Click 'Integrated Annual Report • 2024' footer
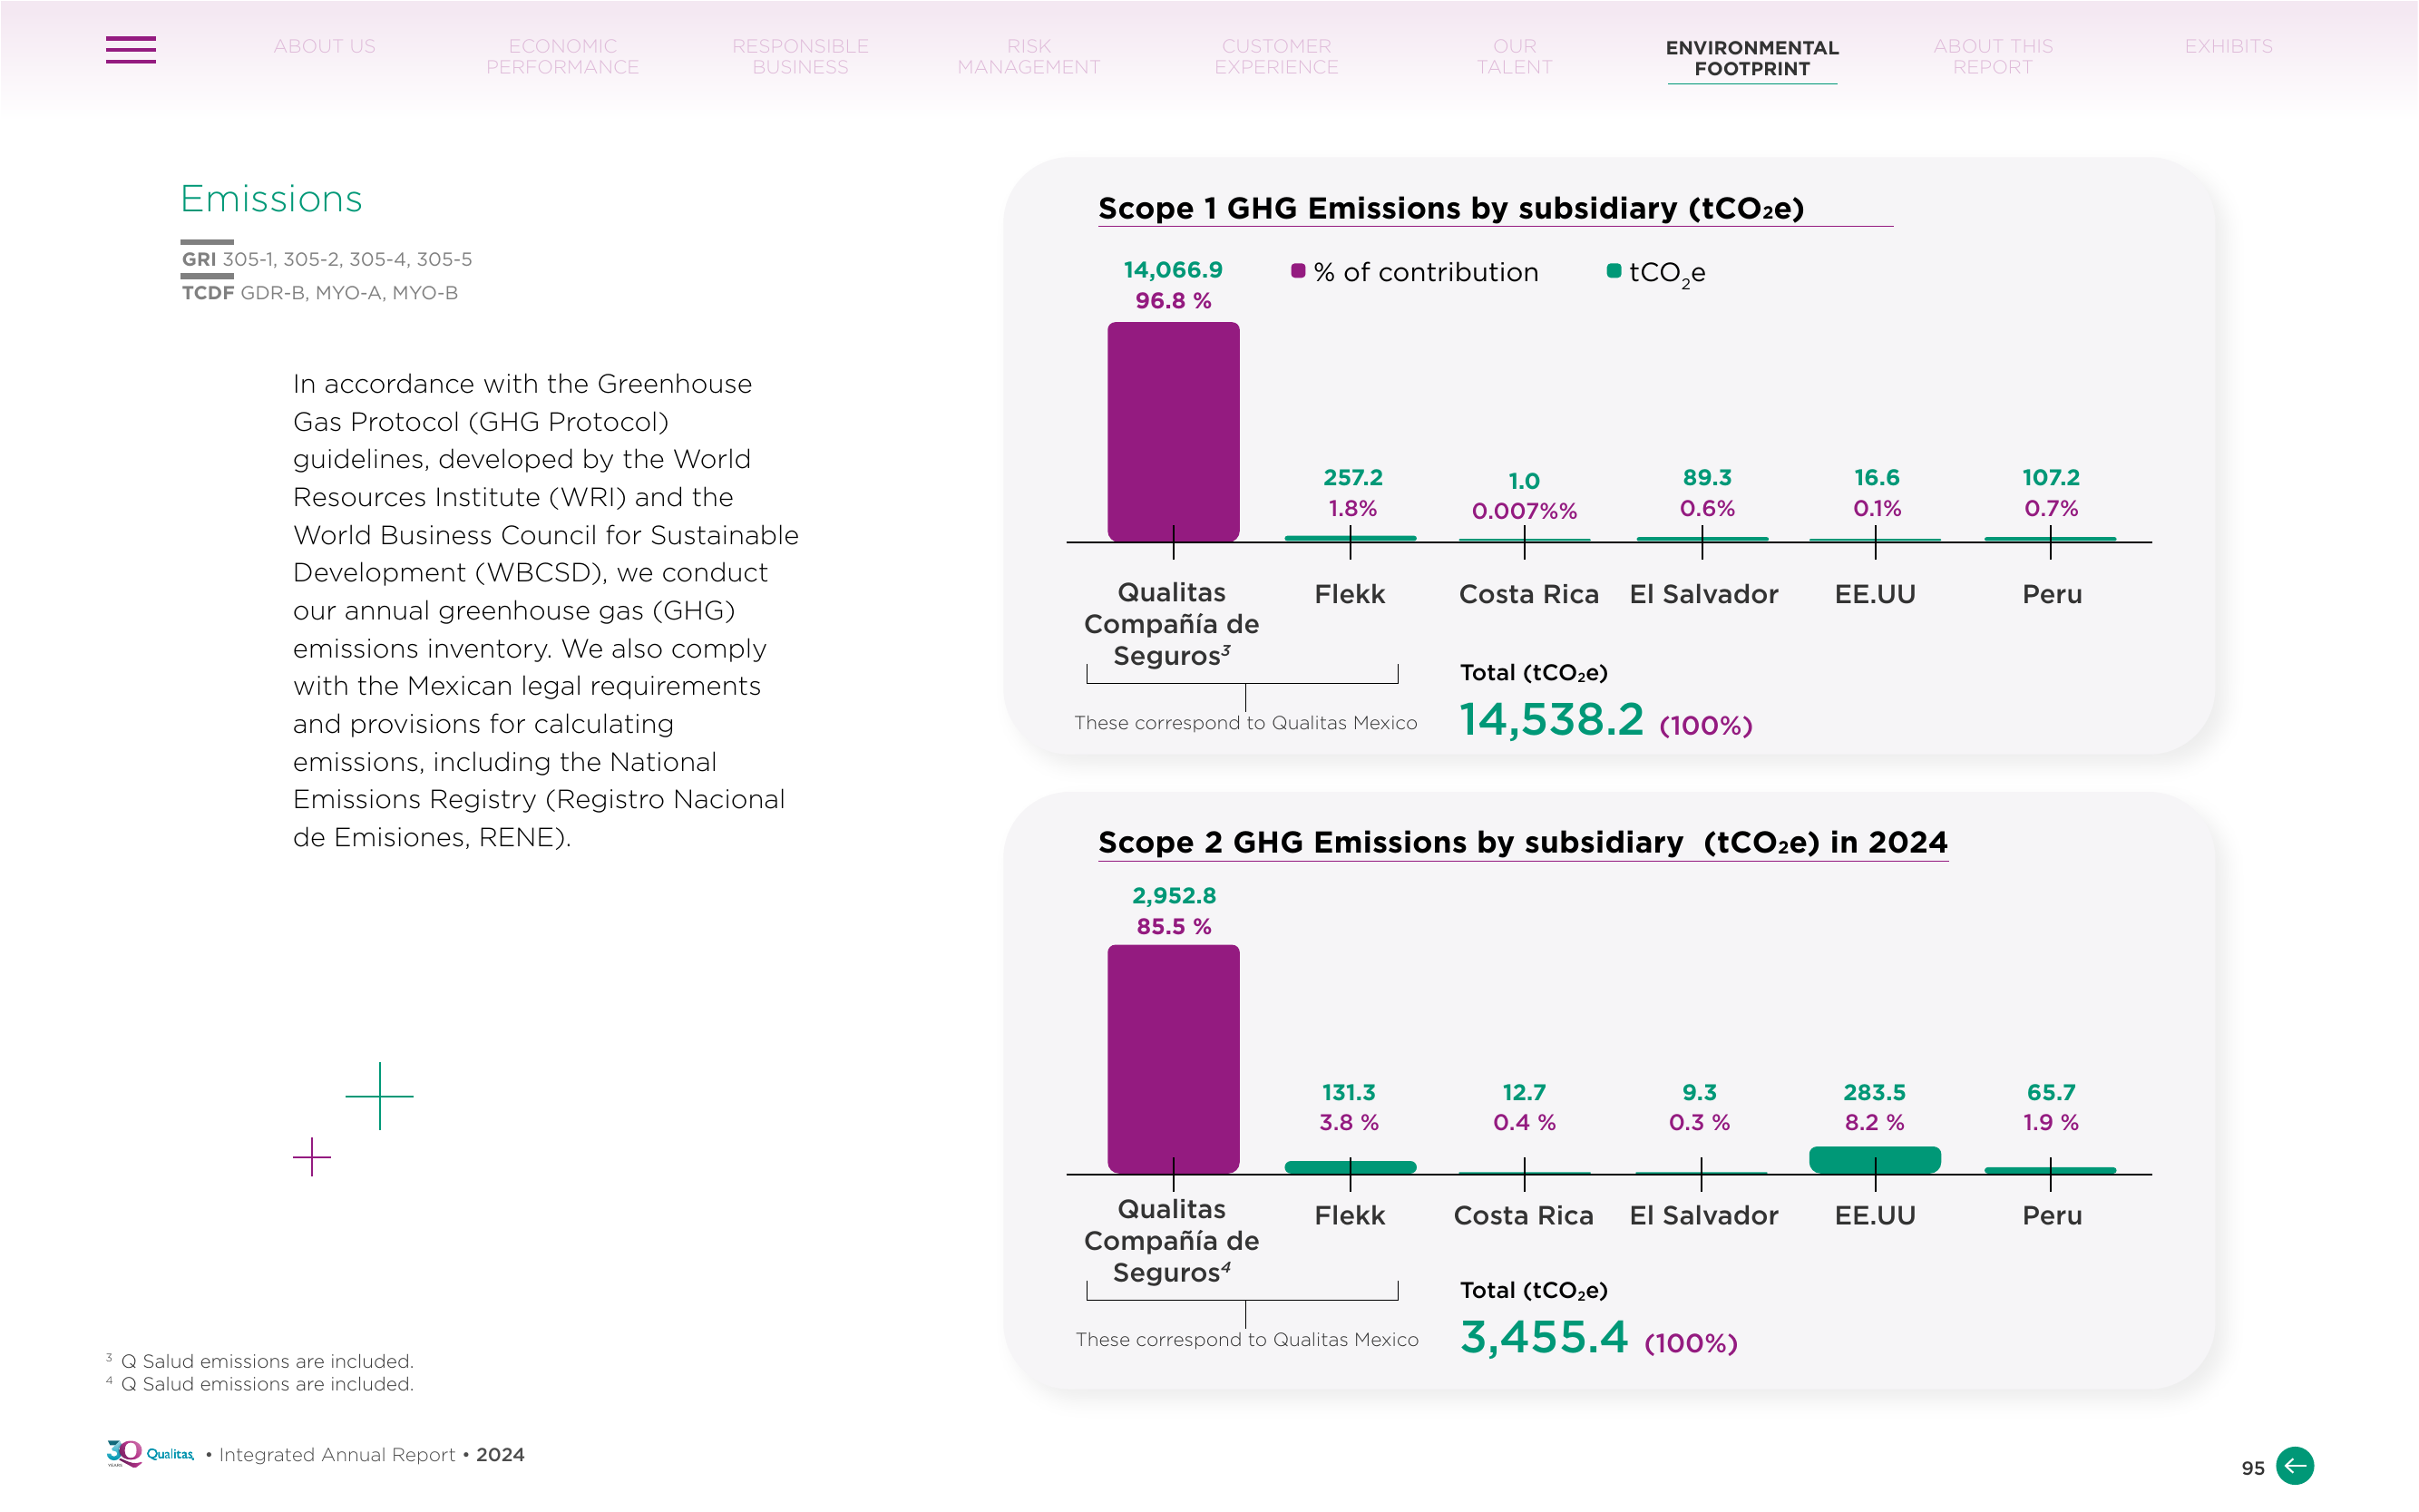 point(371,1455)
